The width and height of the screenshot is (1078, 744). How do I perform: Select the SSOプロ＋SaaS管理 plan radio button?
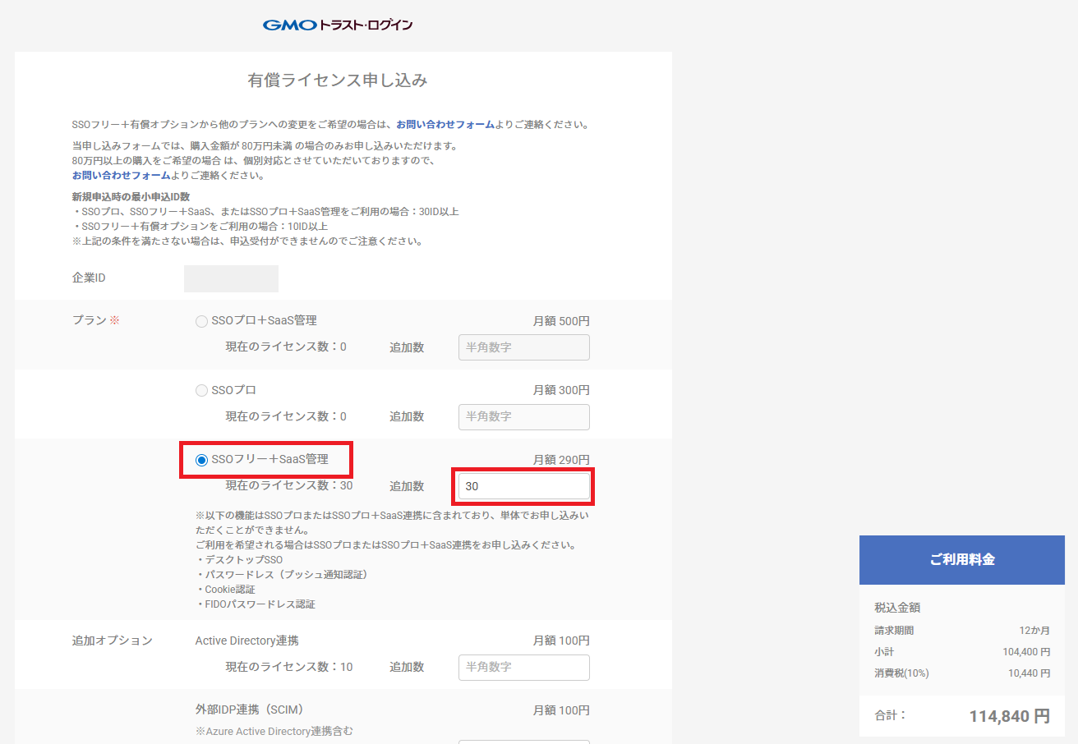(201, 321)
